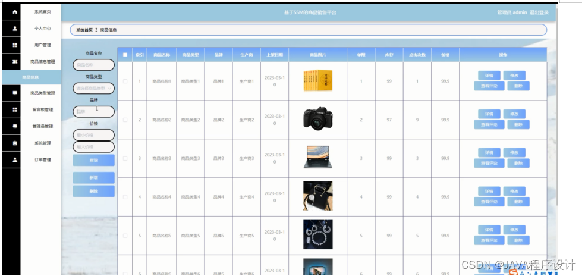Click the batch 删除 button under 新增
The width and height of the screenshot is (585, 276).
[x=94, y=191]
